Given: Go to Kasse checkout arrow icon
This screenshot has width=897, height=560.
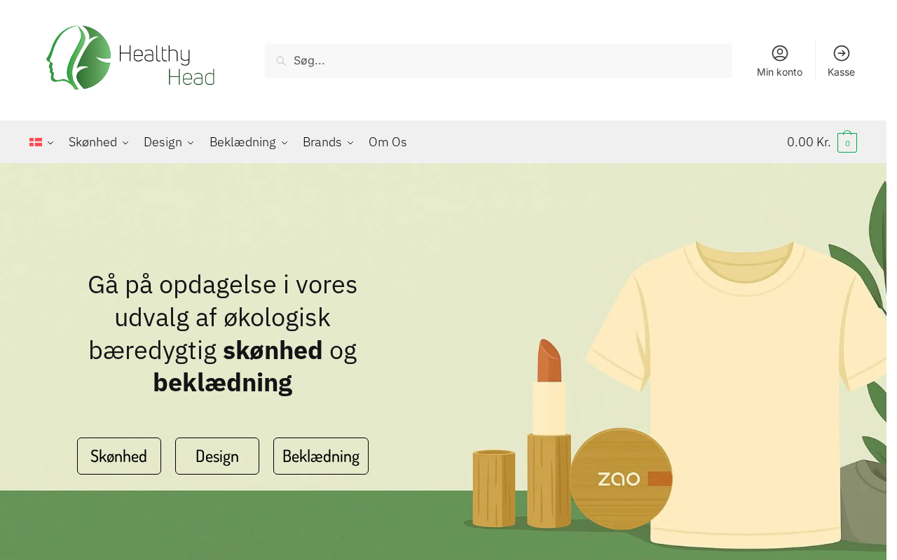Looking at the screenshot, I should (x=841, y=53).
